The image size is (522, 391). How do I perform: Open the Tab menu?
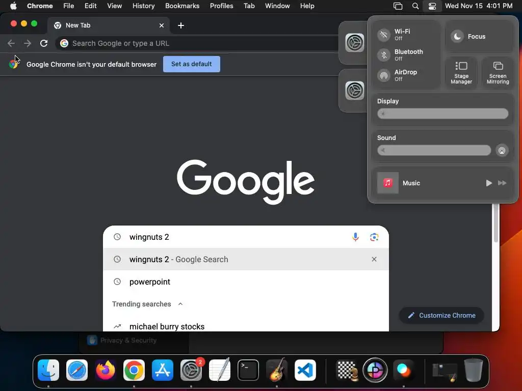(249, 6)
